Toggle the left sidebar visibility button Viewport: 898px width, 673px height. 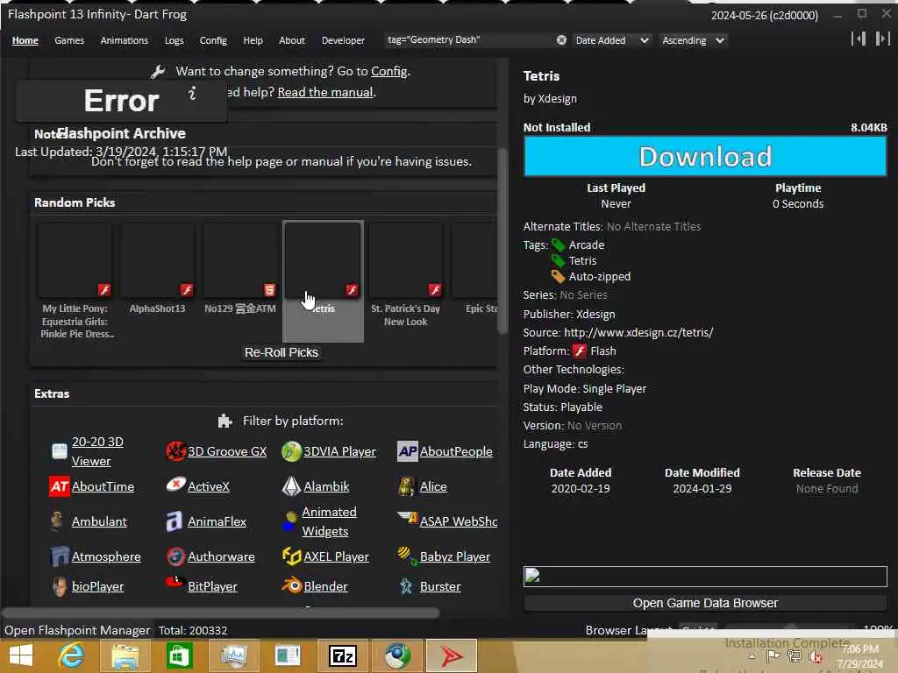point(858,39)
